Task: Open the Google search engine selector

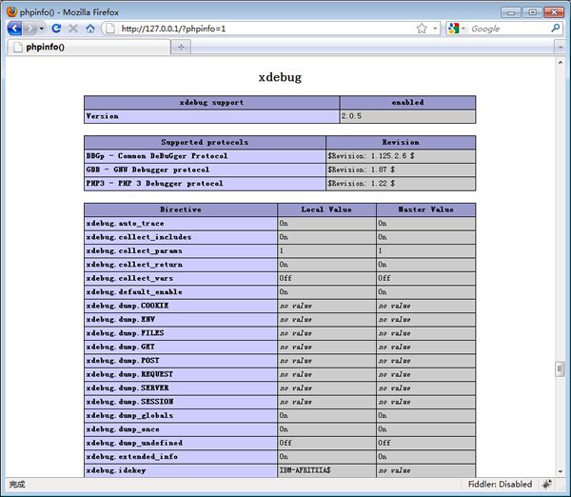Action: [x=457, y=29]
